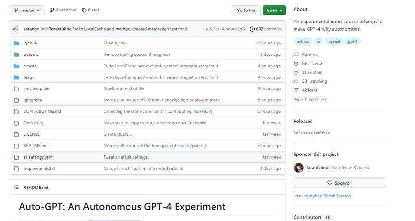Click the forks icon in About
Screen dimensions: 415x221
coord(296,90)
